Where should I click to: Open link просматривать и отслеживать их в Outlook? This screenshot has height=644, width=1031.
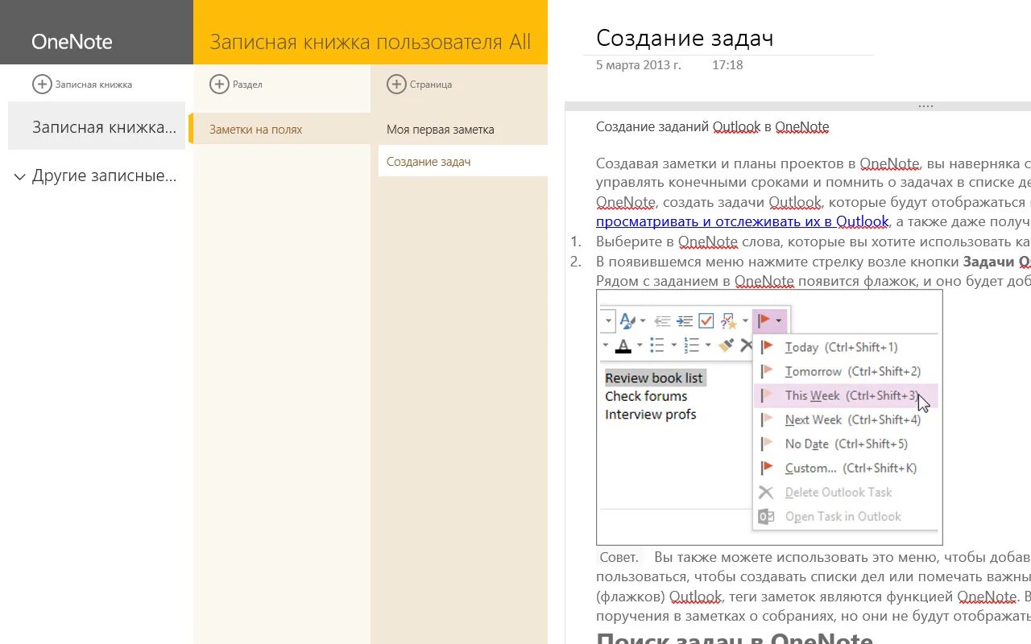click(743, 221)
